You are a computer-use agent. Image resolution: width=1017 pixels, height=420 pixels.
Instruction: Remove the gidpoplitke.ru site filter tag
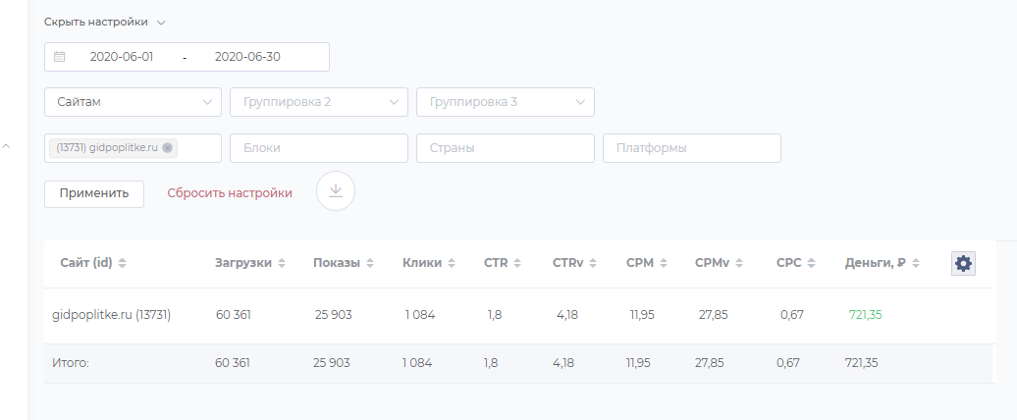tap(168, 148)
